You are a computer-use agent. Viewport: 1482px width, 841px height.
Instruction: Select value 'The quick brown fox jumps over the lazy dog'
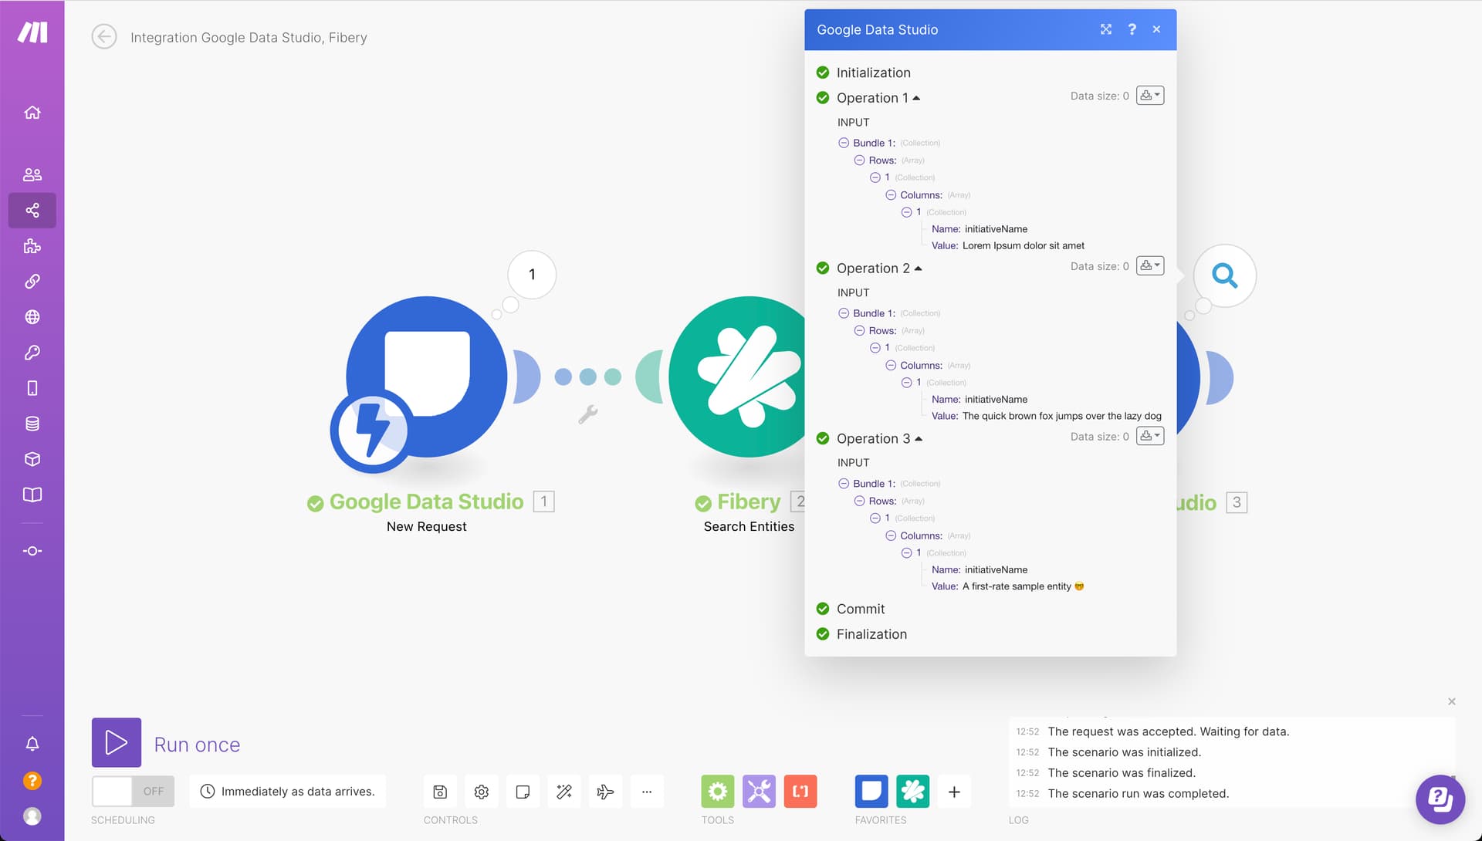pyautogui.click(x=1061, y=417)
